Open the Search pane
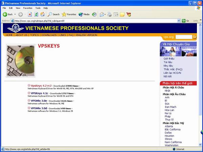The image size is (203, 152). click(53, 14)
